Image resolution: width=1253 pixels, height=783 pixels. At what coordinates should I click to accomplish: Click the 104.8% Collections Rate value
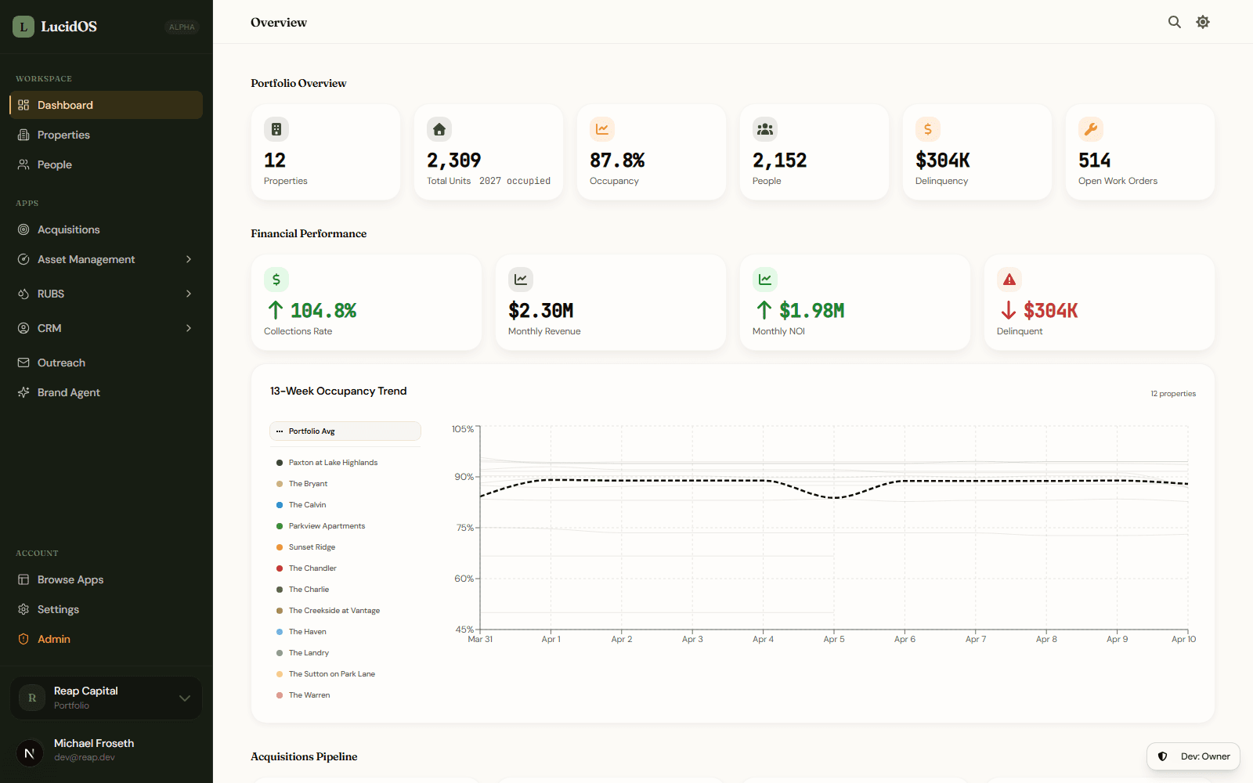pyautogui.click(x=323, y=311)
